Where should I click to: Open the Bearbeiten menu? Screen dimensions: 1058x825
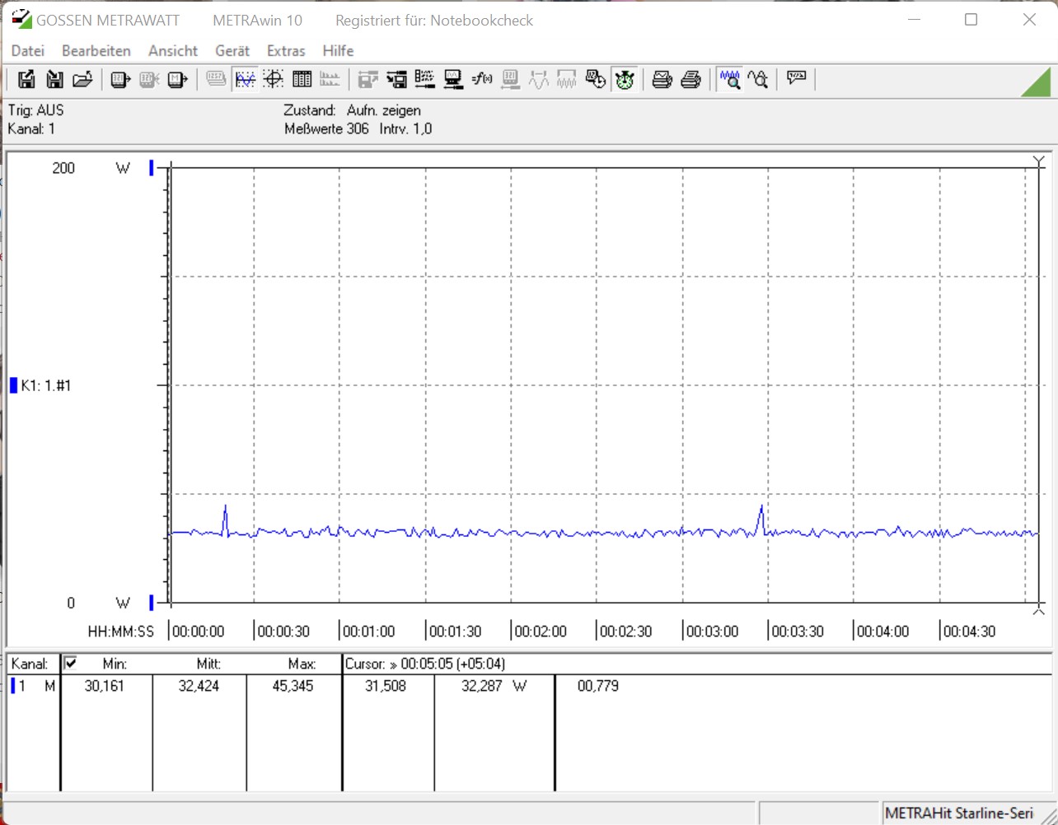click(x=96, y=51)
